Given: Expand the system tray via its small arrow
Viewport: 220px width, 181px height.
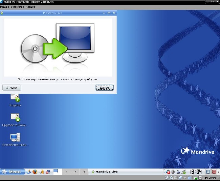Looking at the screenshot, I should [164, 170].
